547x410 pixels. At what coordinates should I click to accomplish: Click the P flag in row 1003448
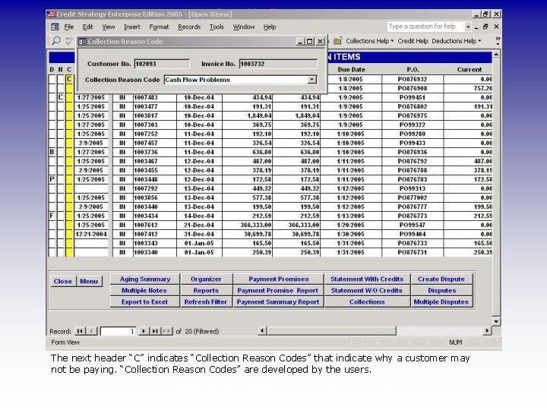(52, 179)
